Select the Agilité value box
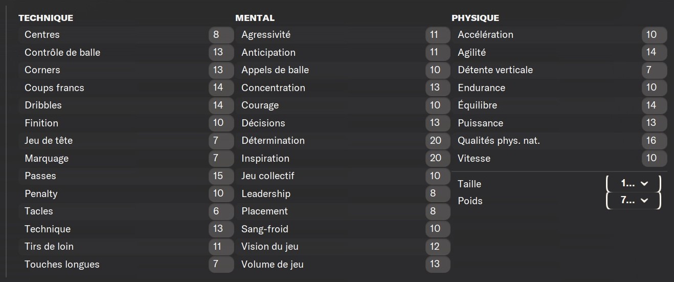The image size is (674, 282). (654, 52)
